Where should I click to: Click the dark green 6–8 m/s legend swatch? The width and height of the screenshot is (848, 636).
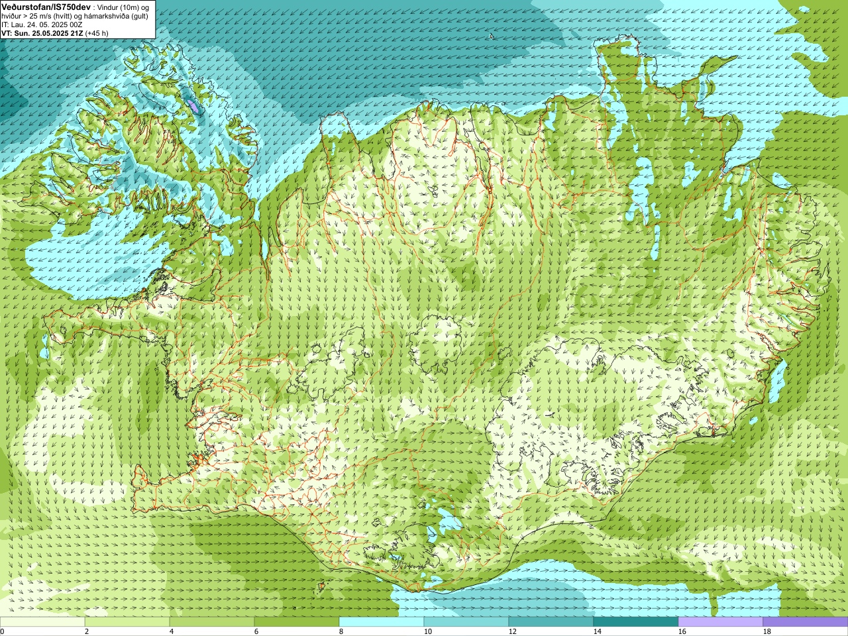[297, 622]
